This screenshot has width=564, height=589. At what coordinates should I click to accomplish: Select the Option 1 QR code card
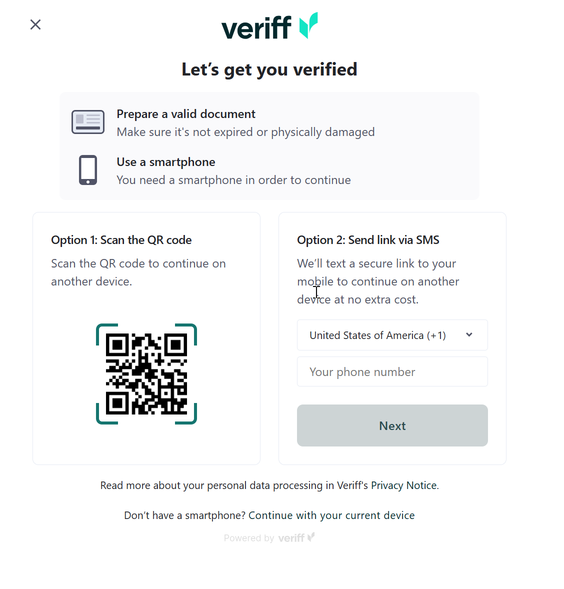pos(146,338)
